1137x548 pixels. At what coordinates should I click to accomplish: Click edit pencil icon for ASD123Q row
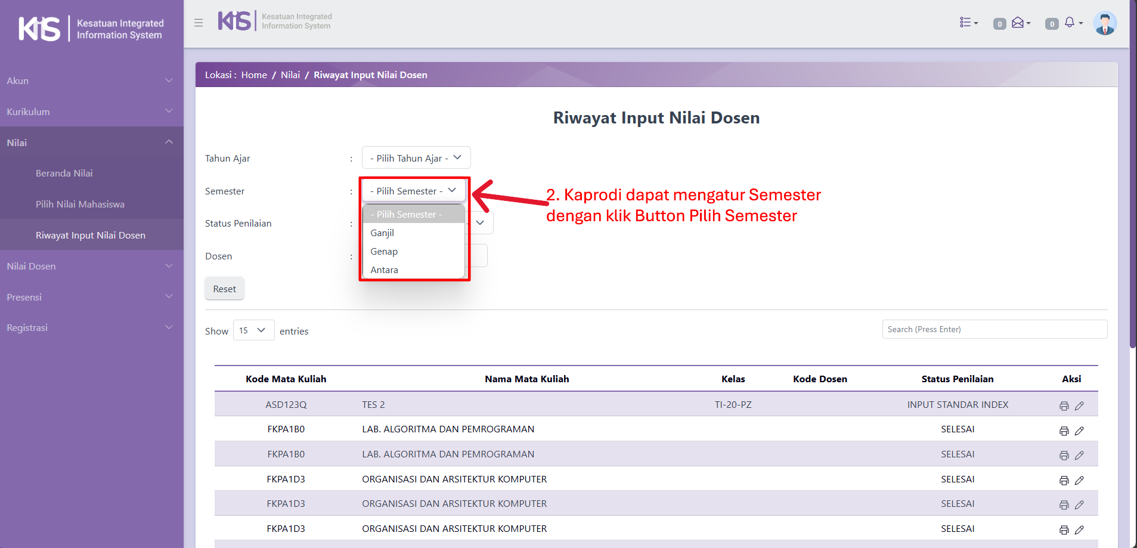click(1079, 406)
